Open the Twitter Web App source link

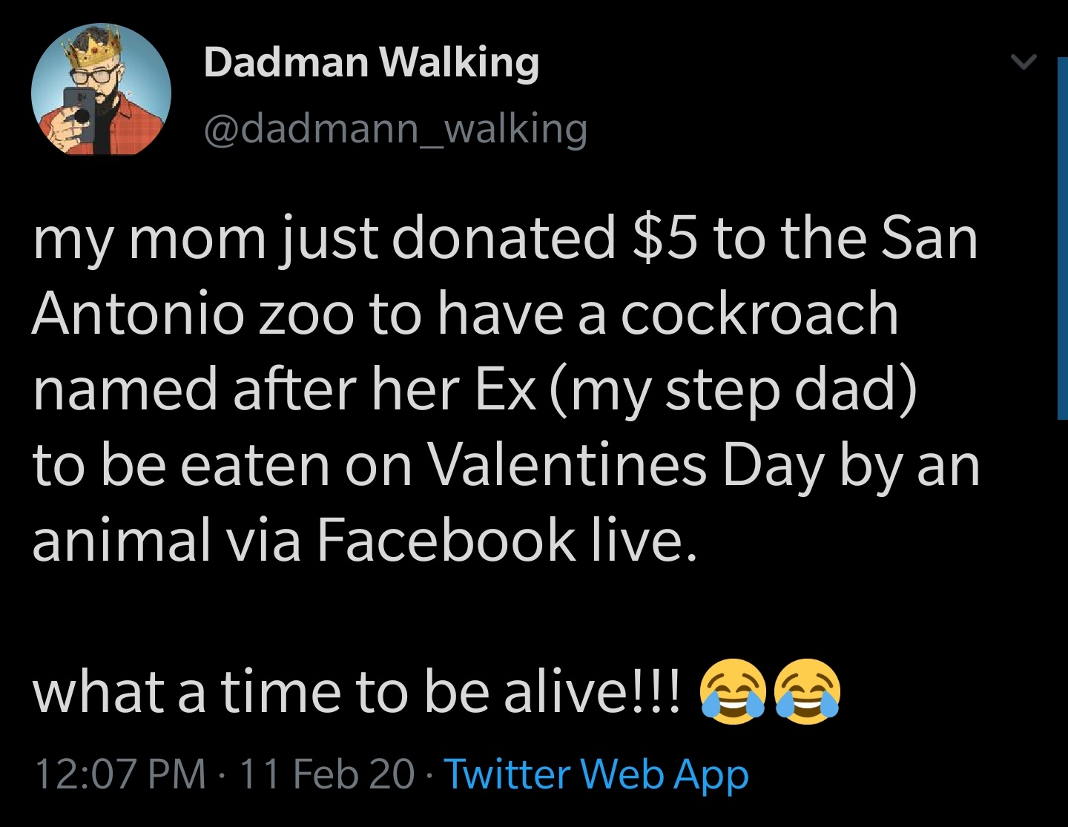[x=596, y=774]
